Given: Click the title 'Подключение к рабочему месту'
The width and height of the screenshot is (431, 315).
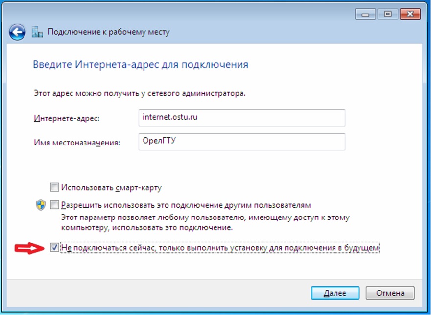Looking at the screenshot, I should [x=108, y=33].
